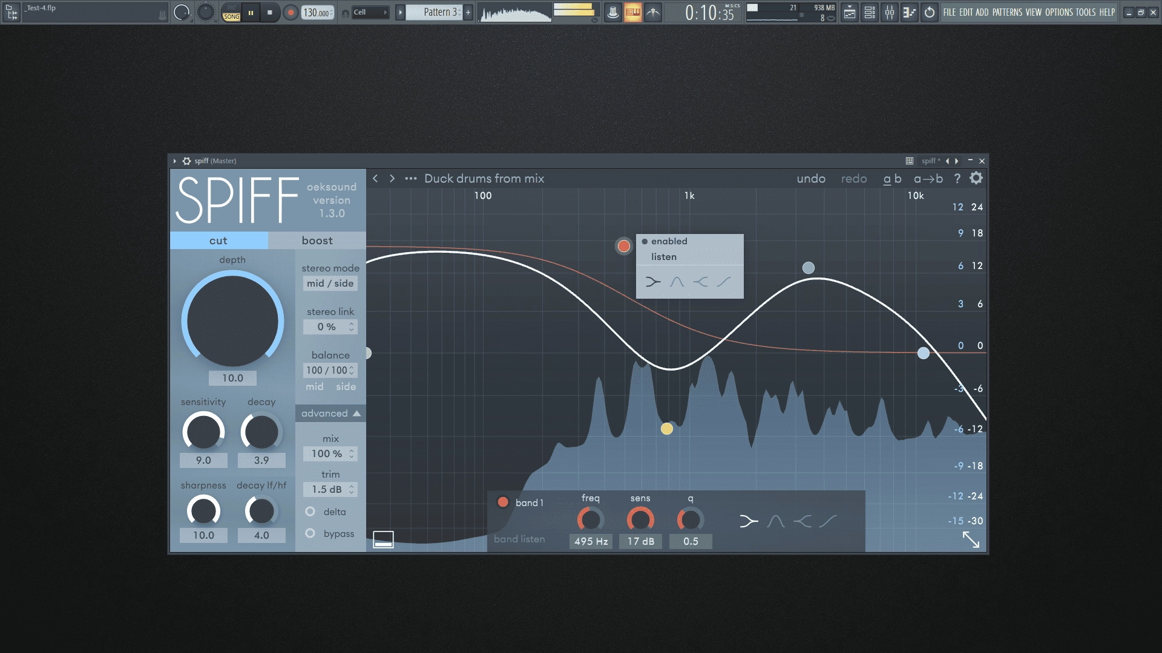Pause playback in transport
The height and width of the screenshot is (653, 1162).
click(251, 12)
